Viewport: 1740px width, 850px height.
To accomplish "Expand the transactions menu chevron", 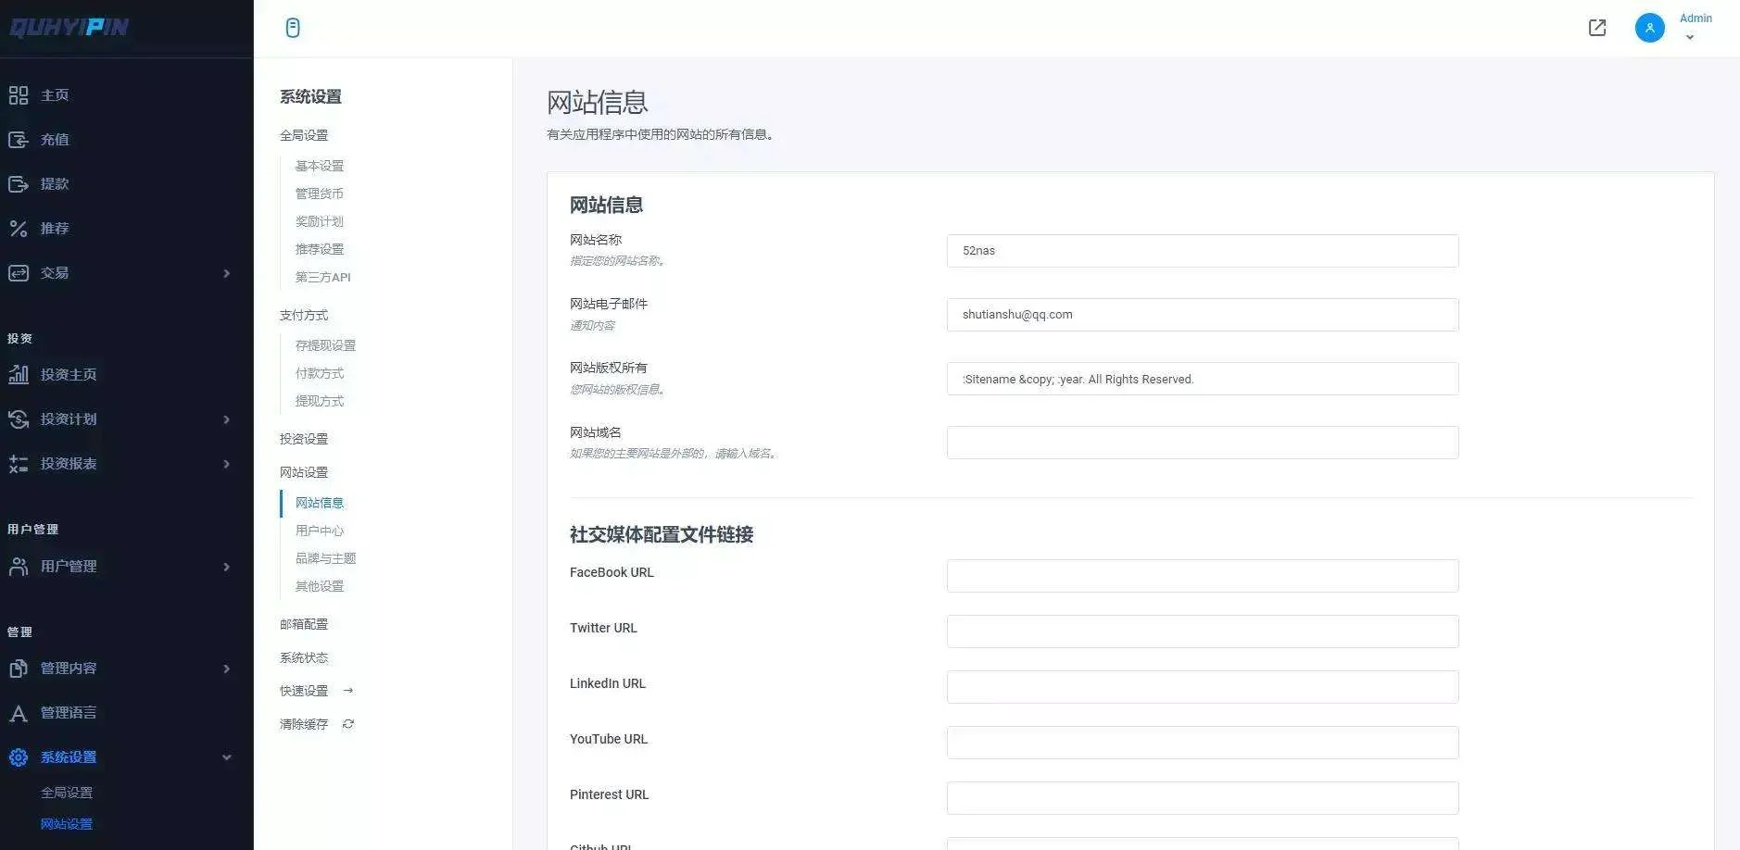I will click(226, 273).
